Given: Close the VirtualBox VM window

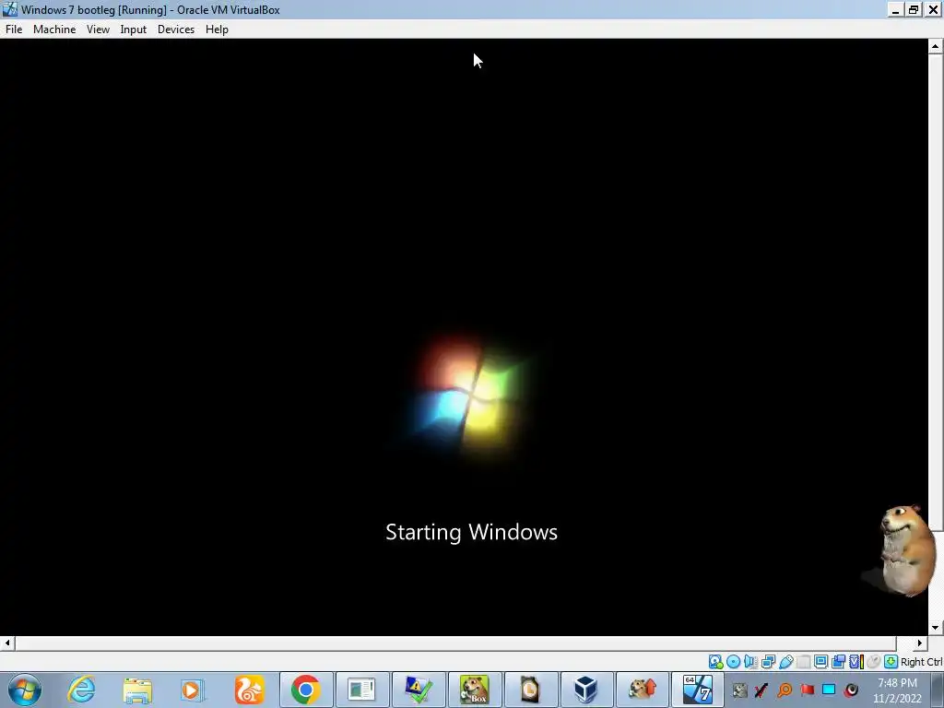Looking at the screenshot, I should pyautogui.click(x=933, y=9).
